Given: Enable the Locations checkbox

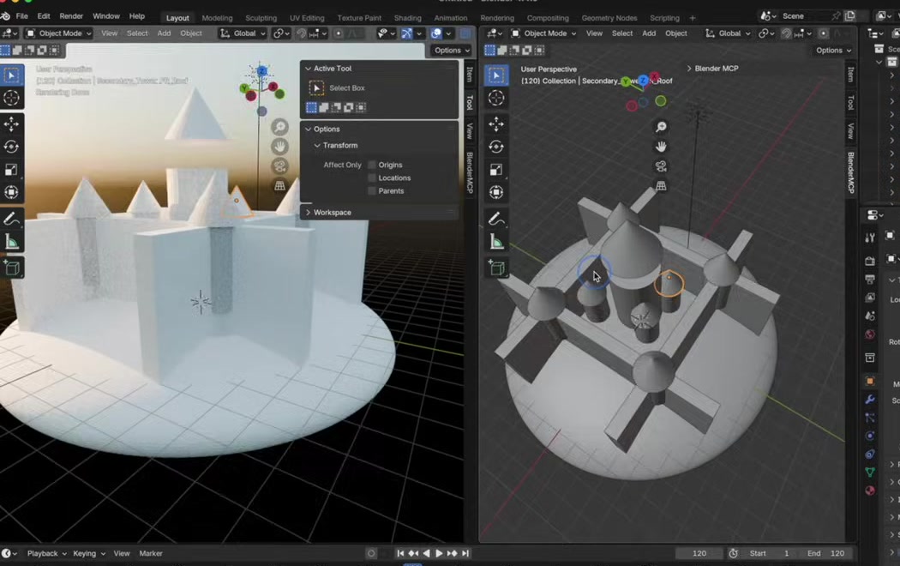Looking at the screenshot, I should click(x=373, y=178).
